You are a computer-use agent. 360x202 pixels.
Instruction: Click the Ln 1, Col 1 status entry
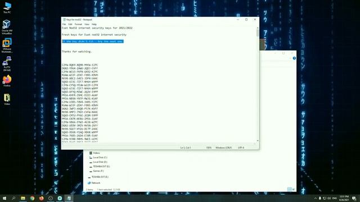[186, 148]
